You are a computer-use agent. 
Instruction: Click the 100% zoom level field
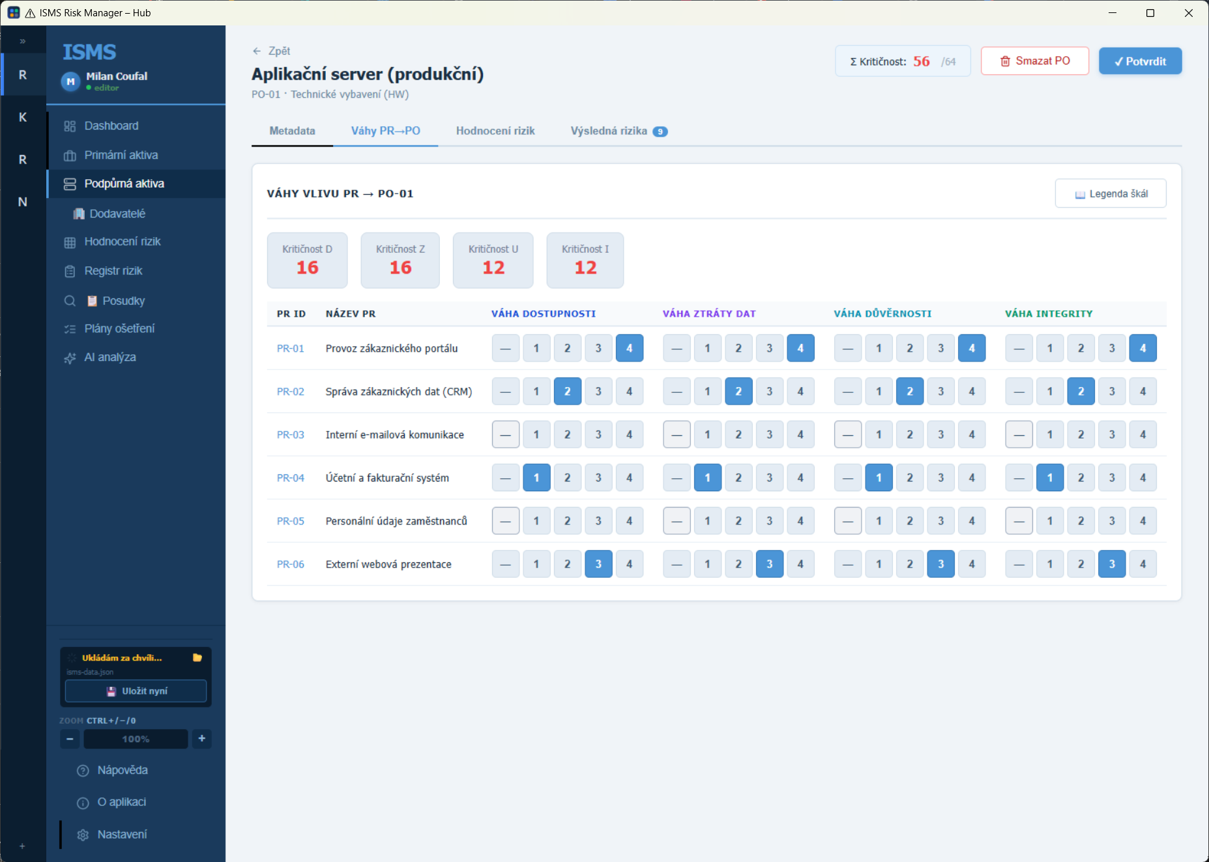point(136,739)
